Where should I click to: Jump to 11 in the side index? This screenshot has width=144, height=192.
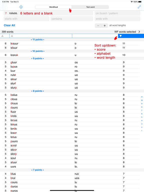click(142, 97)
